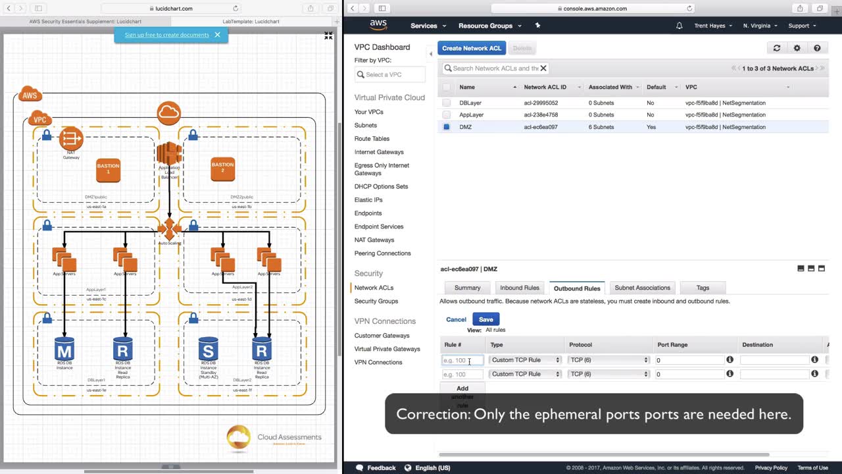This screenshot has height=474, width=842.
Task: Select the RDS standby Multi-AZ instance icon
Action: coord(208,348)
